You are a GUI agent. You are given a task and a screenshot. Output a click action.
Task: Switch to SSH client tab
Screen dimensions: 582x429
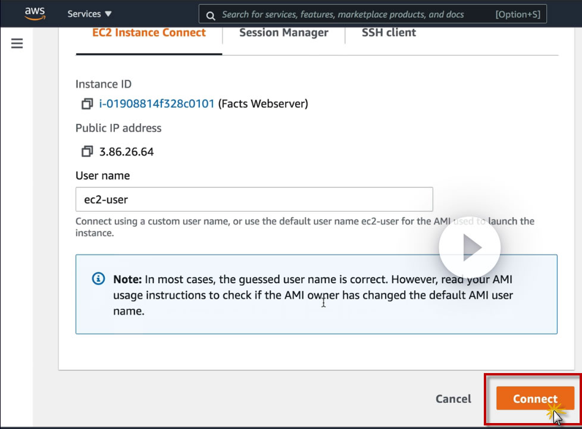point(389,33)
